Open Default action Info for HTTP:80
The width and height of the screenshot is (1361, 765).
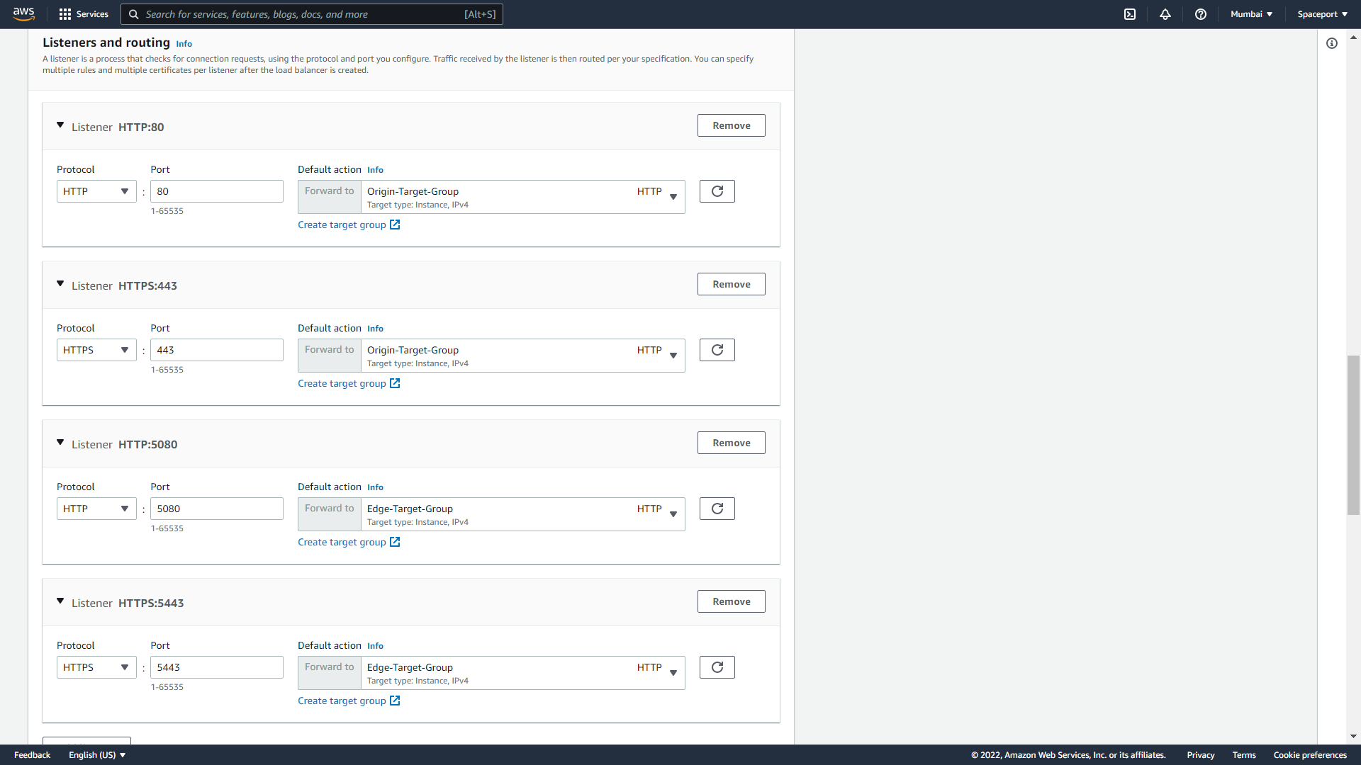tap(375, 170)
